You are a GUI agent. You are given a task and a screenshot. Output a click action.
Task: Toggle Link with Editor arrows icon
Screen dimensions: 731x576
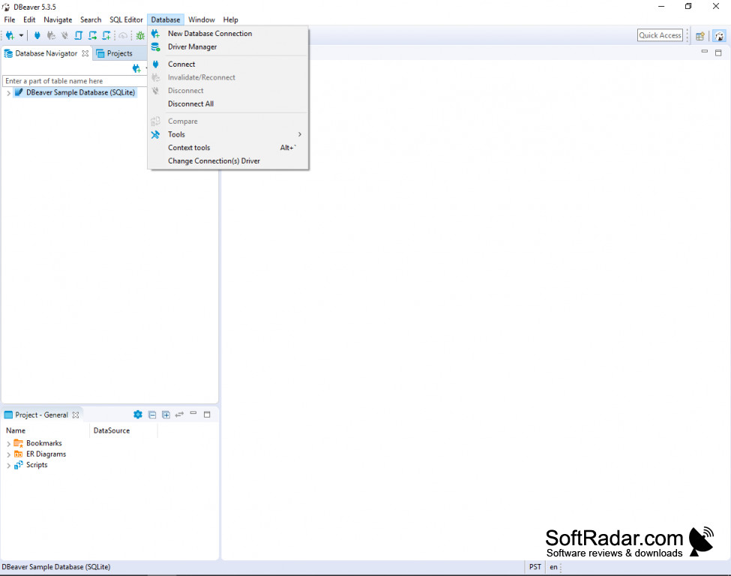(179, 414)
